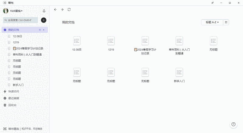243x133 pixels.
Task: Pin the window with the pin icon
Action: [x=212, y=3]
